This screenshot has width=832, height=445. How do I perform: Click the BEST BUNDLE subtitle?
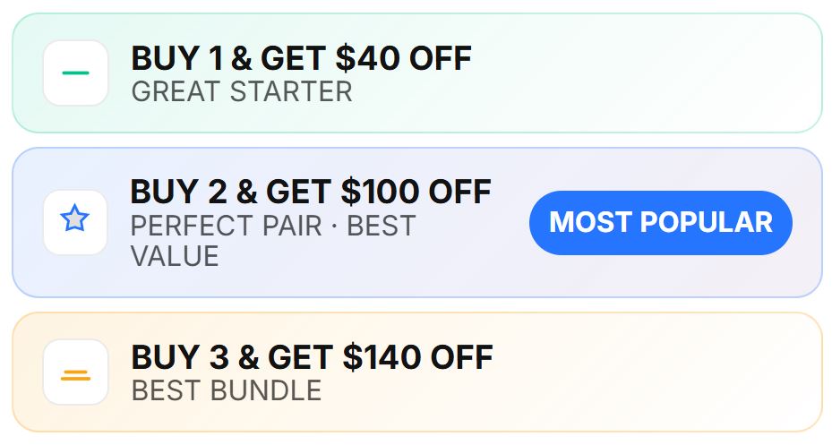pos(226,390)
